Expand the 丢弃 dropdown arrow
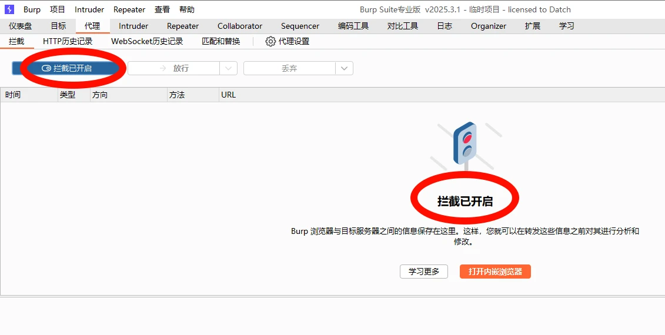 tap(345, 68)
